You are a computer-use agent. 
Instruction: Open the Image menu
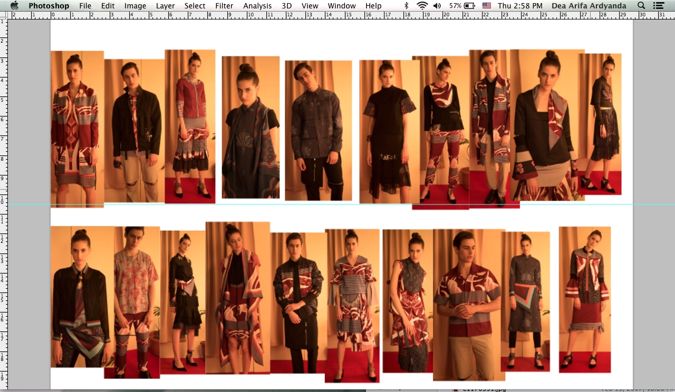[135, 6]
